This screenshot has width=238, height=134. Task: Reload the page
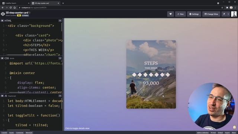[11, 7]
